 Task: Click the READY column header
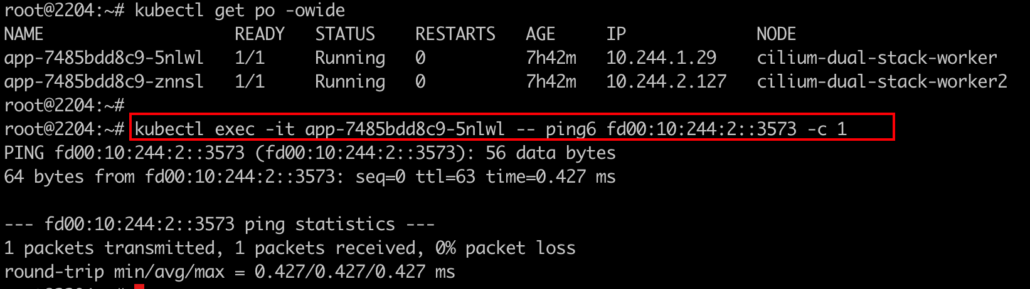[x=260, y=34]
